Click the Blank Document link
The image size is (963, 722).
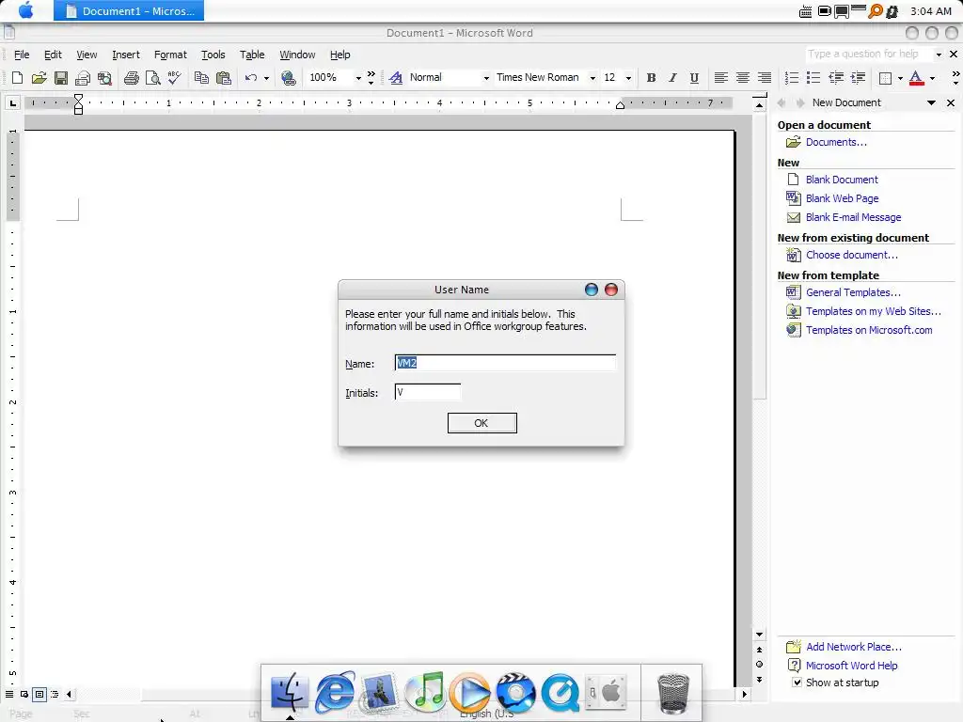[x=842, y=180]
